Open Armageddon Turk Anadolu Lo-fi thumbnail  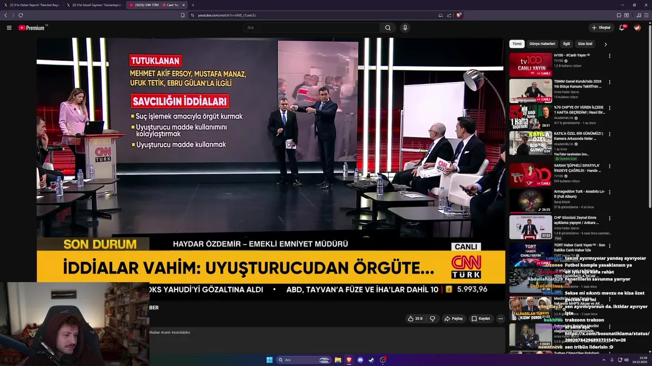point(531,201)
